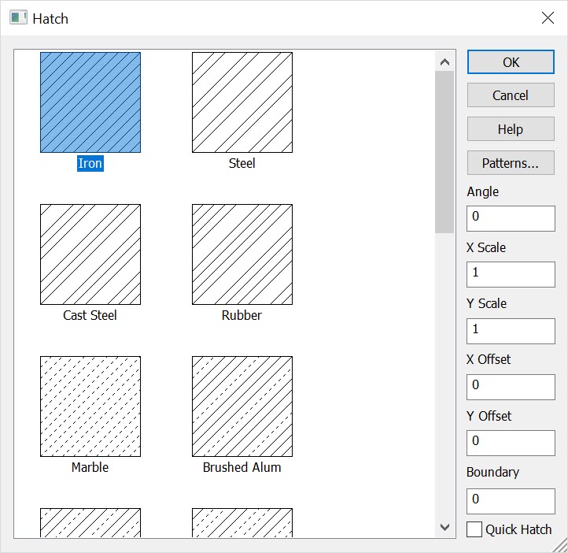Pick the Rubber hatch pattern thumbnail
Viewport: 568px width, 553px height.
[242, 254]
